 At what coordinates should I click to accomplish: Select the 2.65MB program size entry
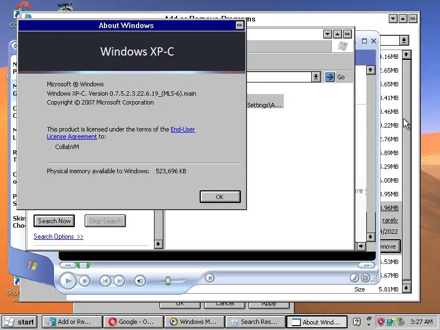(389, 70)
